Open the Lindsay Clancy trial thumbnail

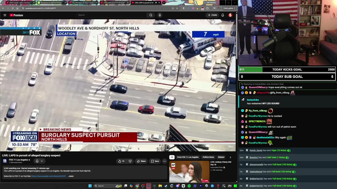189,172
